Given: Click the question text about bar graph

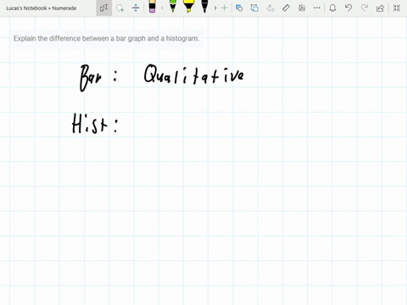Looking at the screenshot, I should 106,38.
